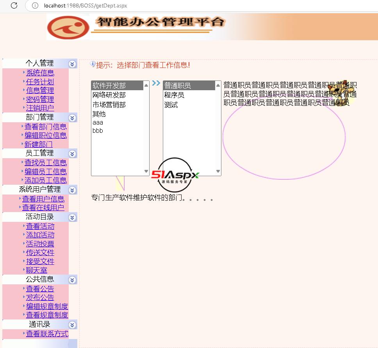Viewport: 378px width, 348px height.
Task: Collapse the 部门管理 section with its chevron
Action: coord(72,118)
